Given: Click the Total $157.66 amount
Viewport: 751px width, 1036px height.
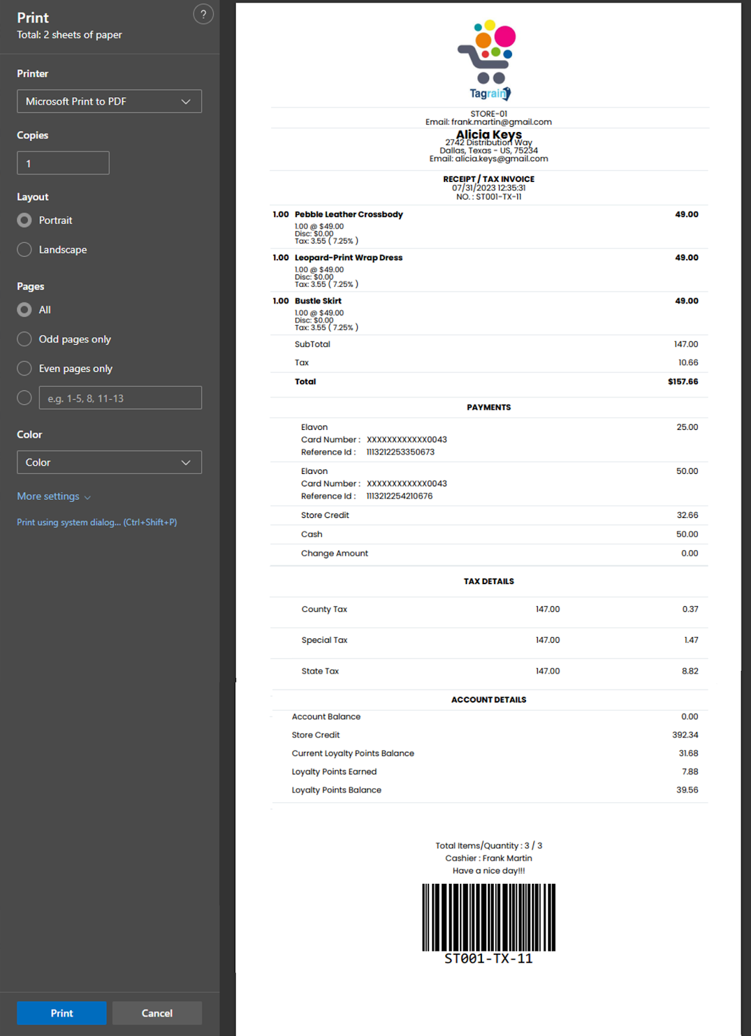Looking at the screenshot, I should point(682,382).
